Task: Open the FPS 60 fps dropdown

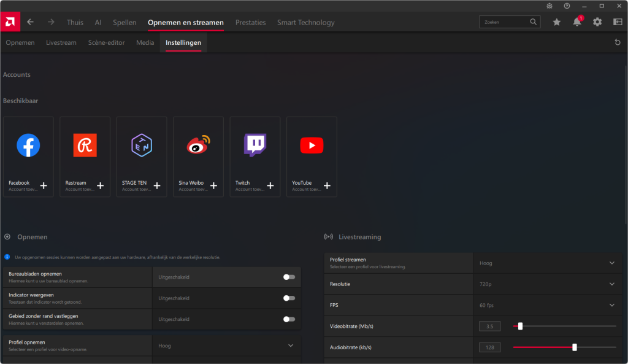Action: click(x=611, y=305)
